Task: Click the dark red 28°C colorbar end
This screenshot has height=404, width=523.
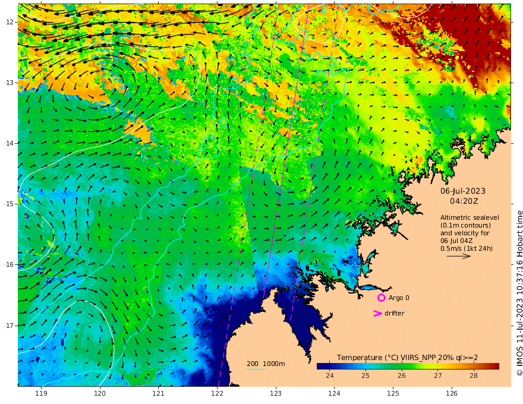Action: 494,366
